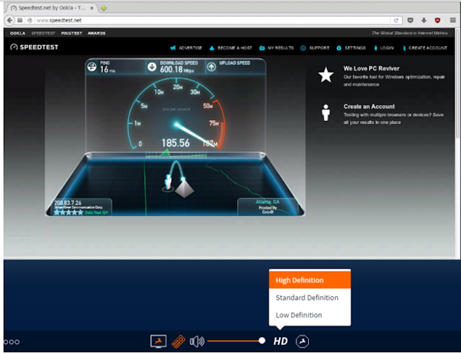Click BECOME A HOST link

(x=235, y=48)
